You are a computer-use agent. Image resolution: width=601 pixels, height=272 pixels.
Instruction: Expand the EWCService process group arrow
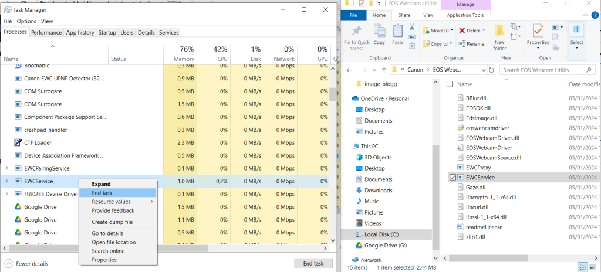point(6,181)
